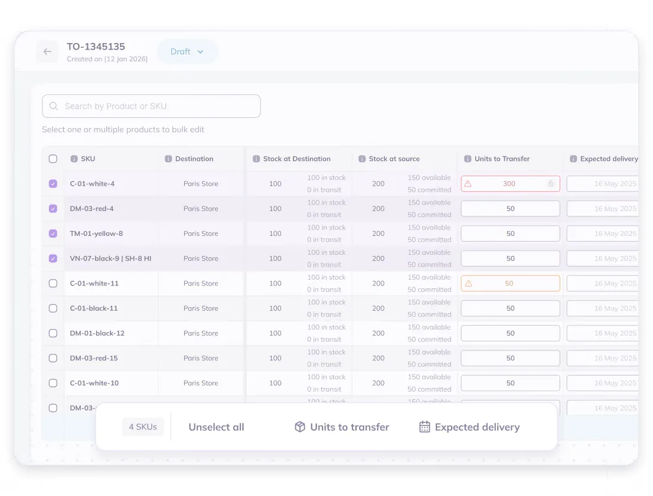This screenshot has height=496, width=653.
Task: Click Units to transfer bulk action
Action: [x=342, y=427]
